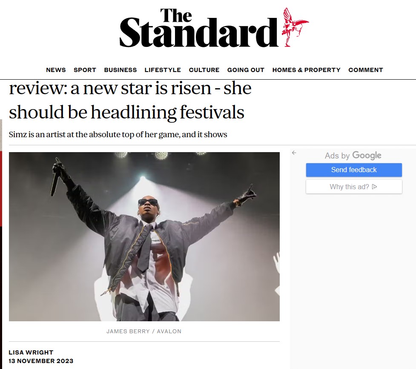Screen dimensions: 416x369
Task: Click the Send feedback button
Action: (x=354, y=170)
